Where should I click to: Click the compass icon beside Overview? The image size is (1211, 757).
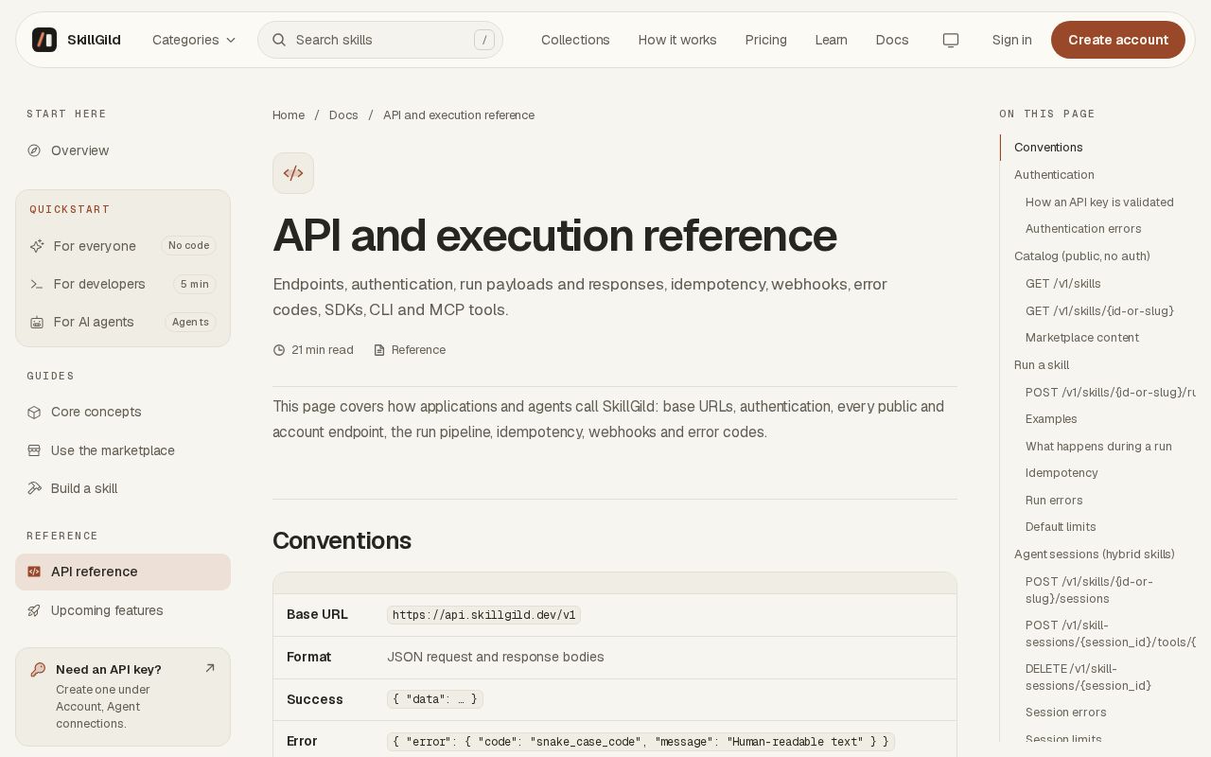[34, 150]
